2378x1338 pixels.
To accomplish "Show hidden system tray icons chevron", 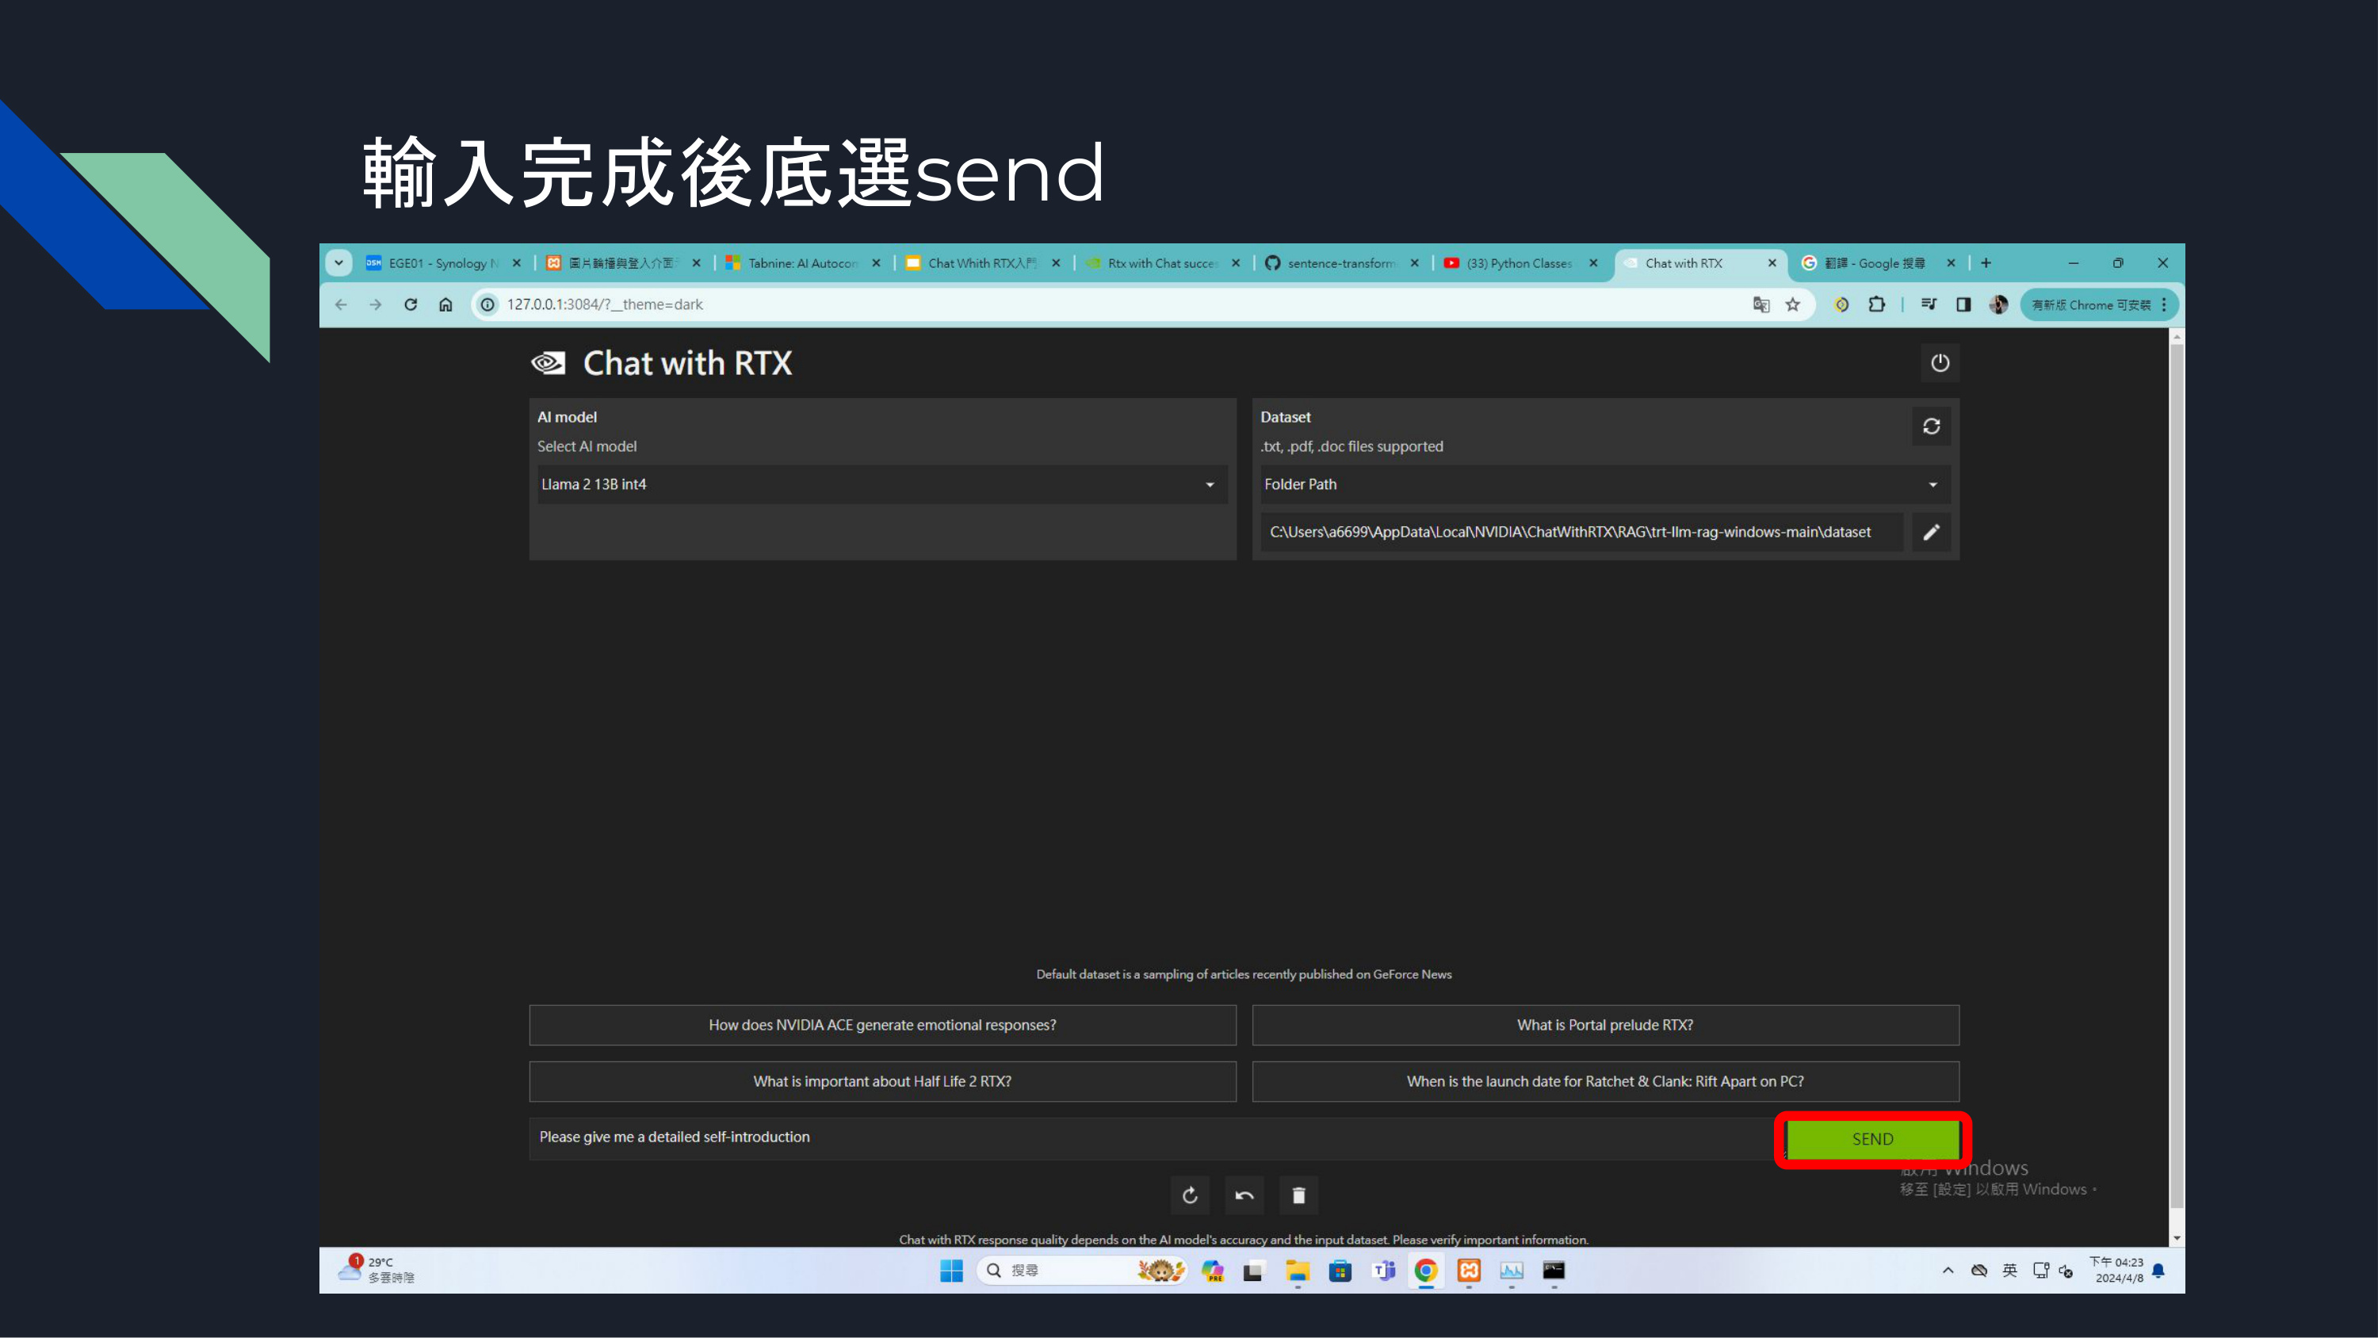I will (1948, 1271).
